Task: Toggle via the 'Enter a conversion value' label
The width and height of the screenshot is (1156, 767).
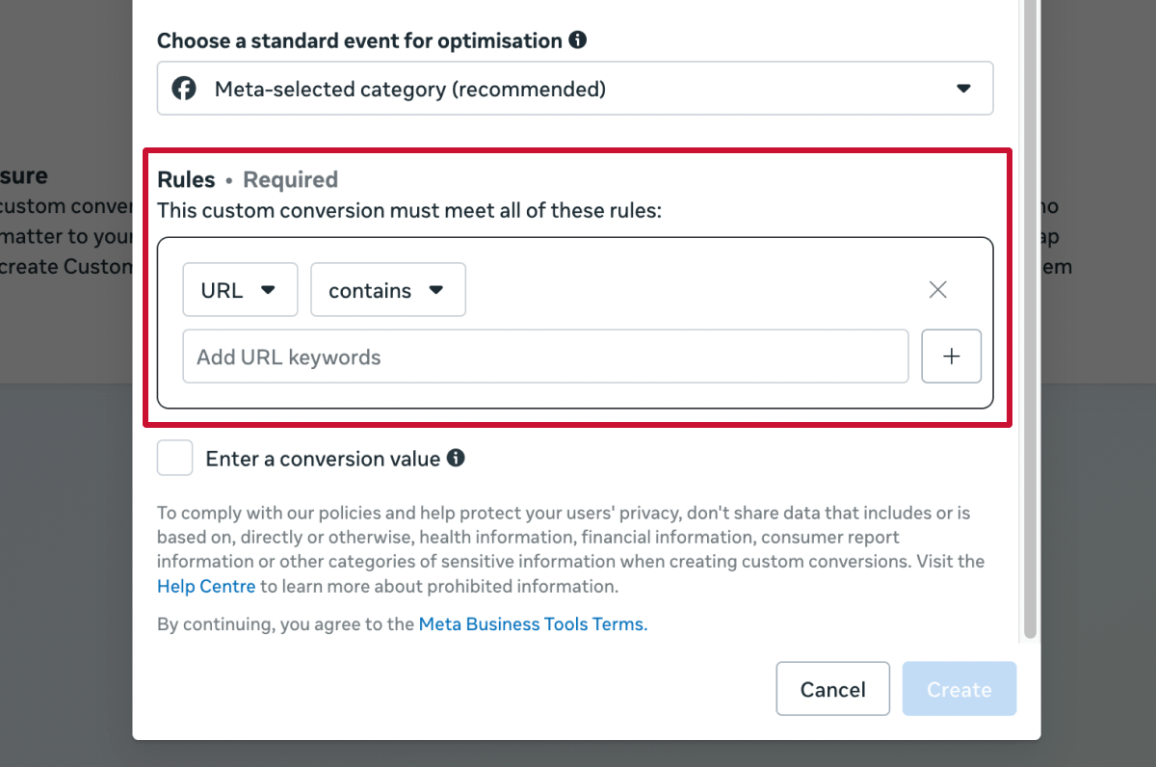Action: (x=323, y=459)
